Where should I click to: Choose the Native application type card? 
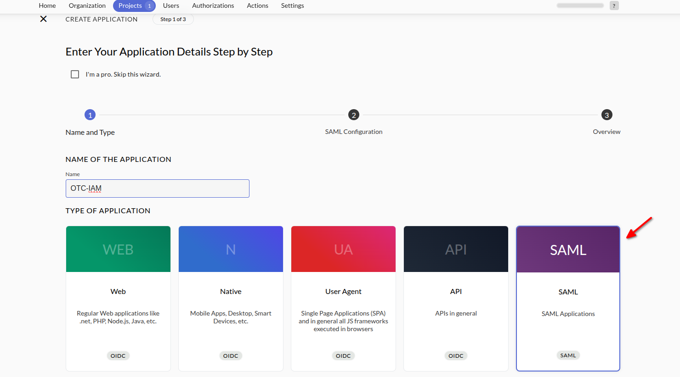(x=231, y=298)
